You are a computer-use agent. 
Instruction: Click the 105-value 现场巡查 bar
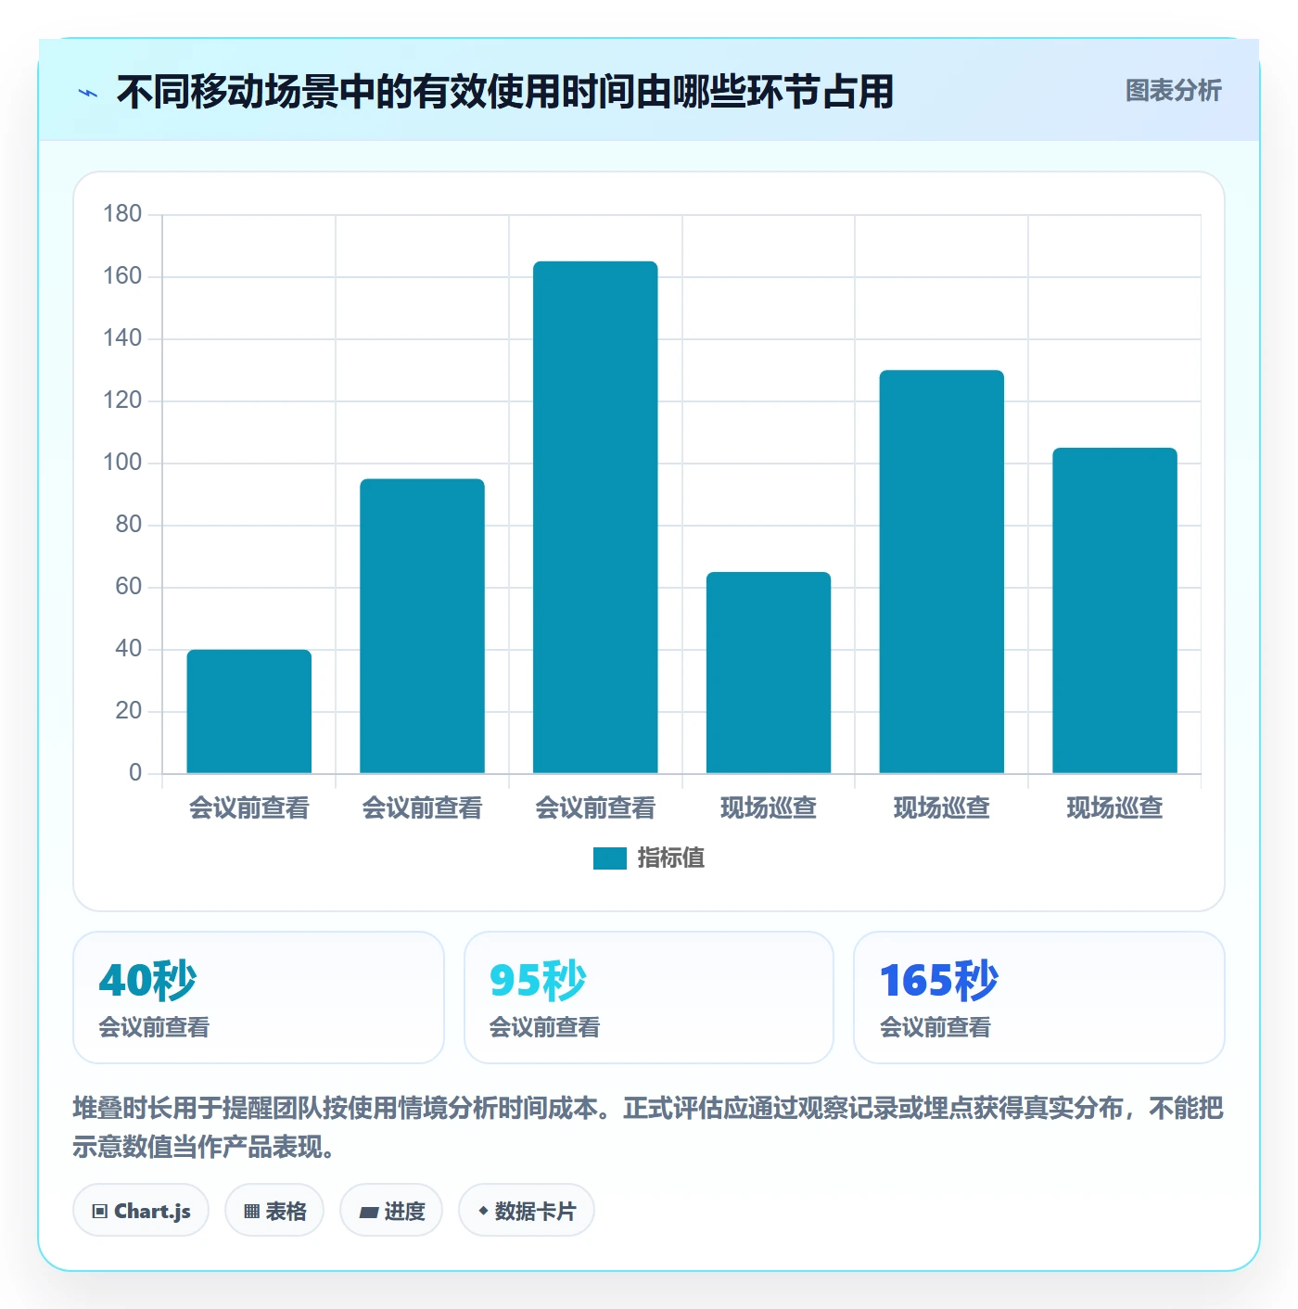[x=1114, y=610]
